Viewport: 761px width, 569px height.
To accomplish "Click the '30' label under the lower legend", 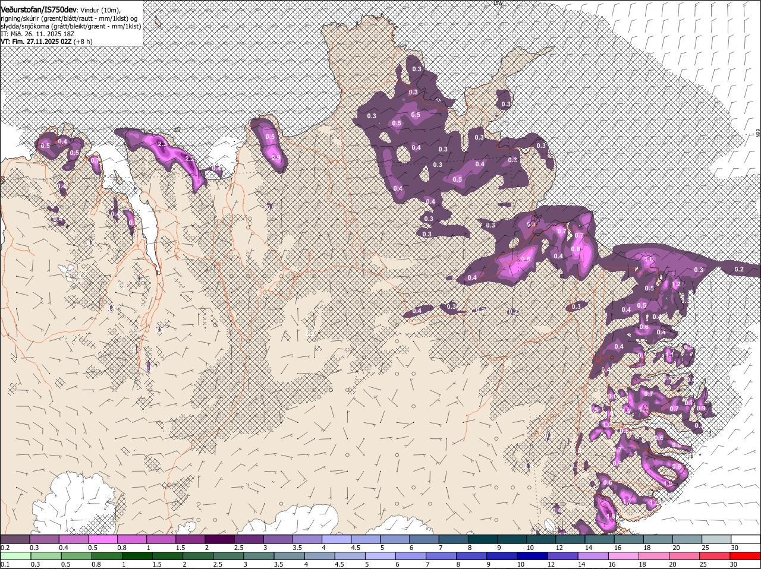I will tap(733, 564).
